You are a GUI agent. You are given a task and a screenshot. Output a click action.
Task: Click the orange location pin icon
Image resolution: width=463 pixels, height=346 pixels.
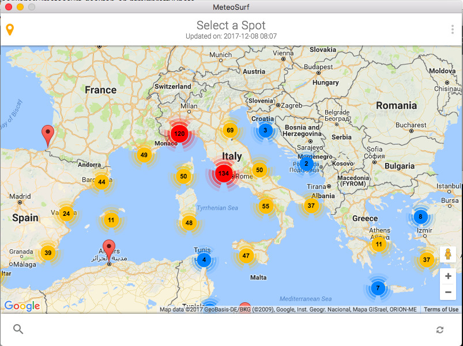pos(10,29)
